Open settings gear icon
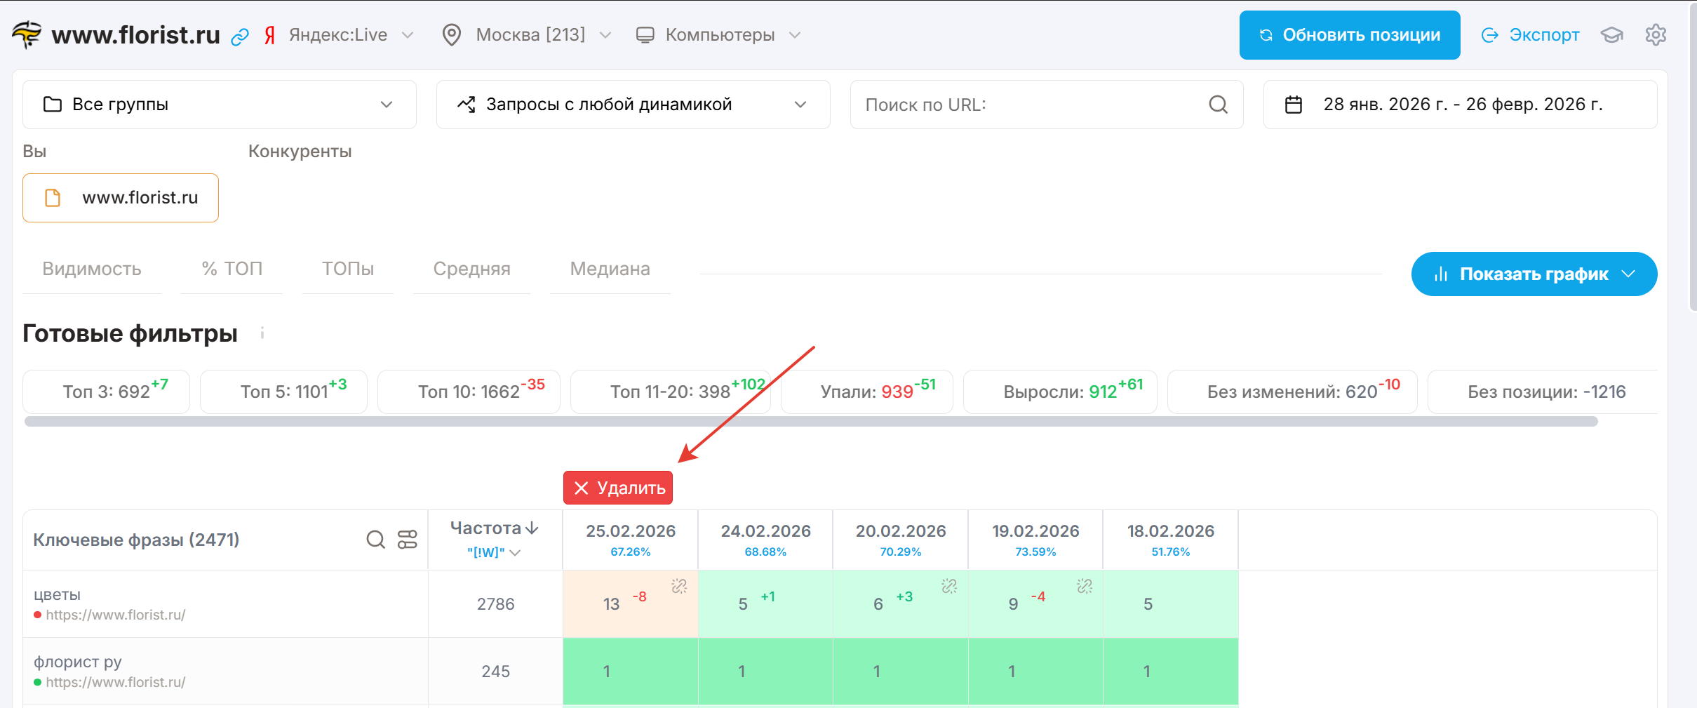The height and width of the screenshot is (708, 1697). [1656, 35]
